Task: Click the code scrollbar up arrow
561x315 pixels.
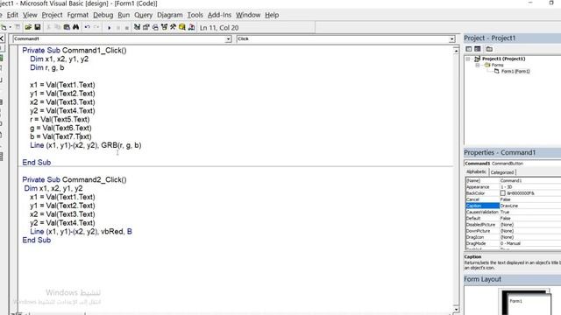Action: point(456,51)
